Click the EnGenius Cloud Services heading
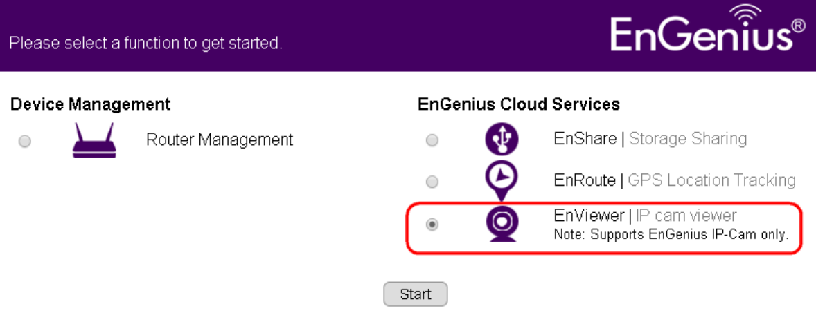This screenshot has height=315, width=816. click(519, 104)
